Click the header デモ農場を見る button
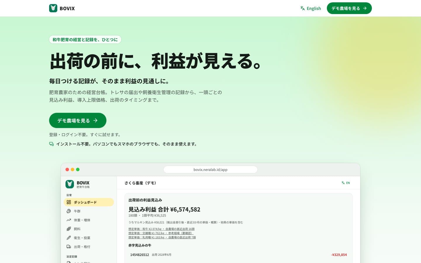 (x=349, y=8)
